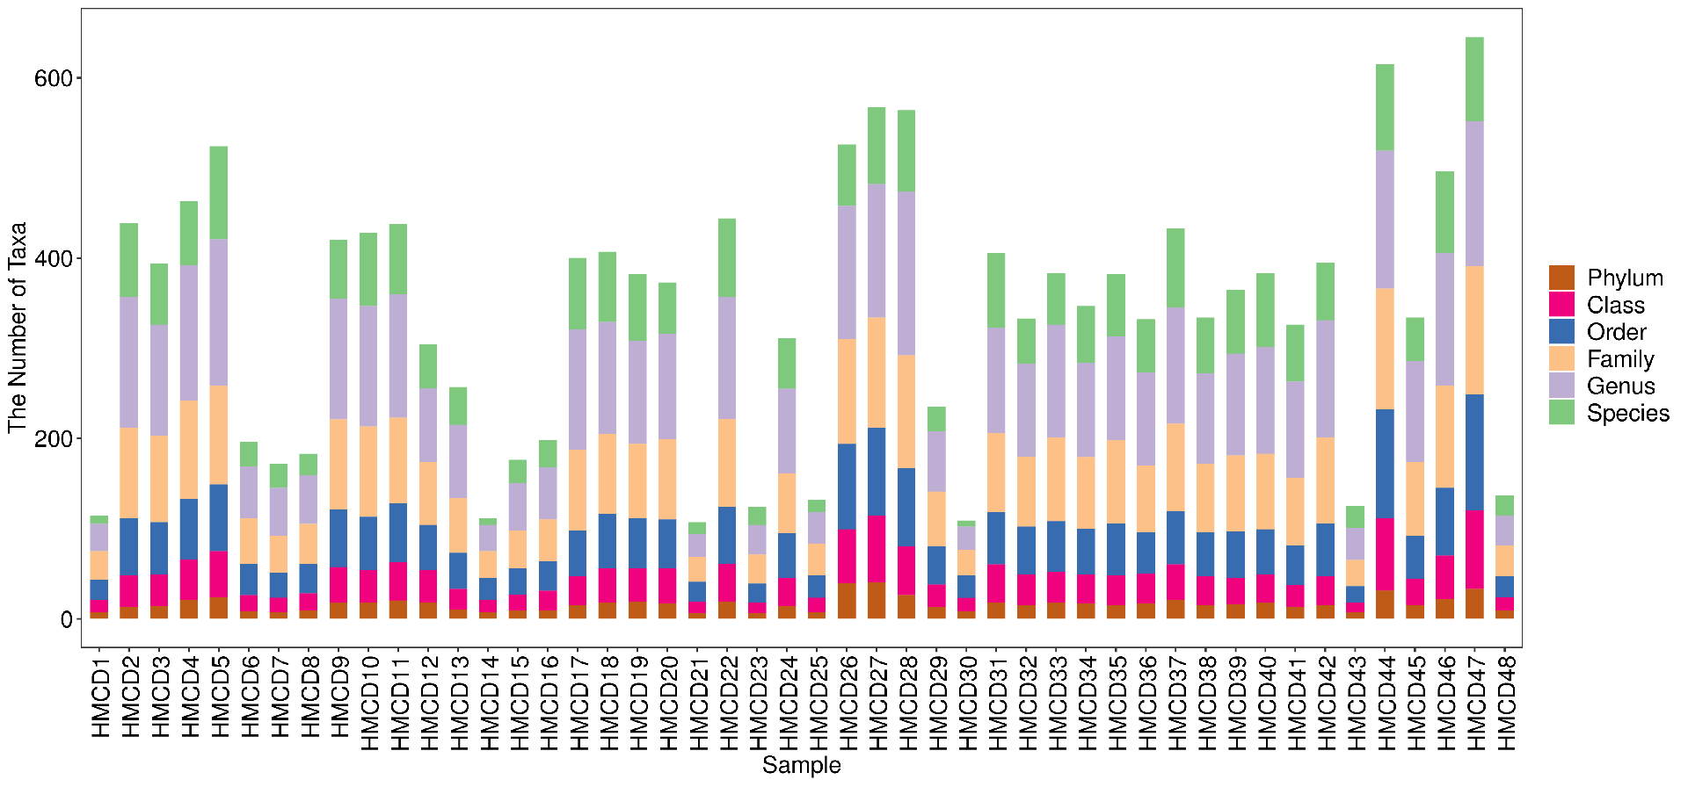Click the purple Genus segment of HMCD44 bar

1385,220
